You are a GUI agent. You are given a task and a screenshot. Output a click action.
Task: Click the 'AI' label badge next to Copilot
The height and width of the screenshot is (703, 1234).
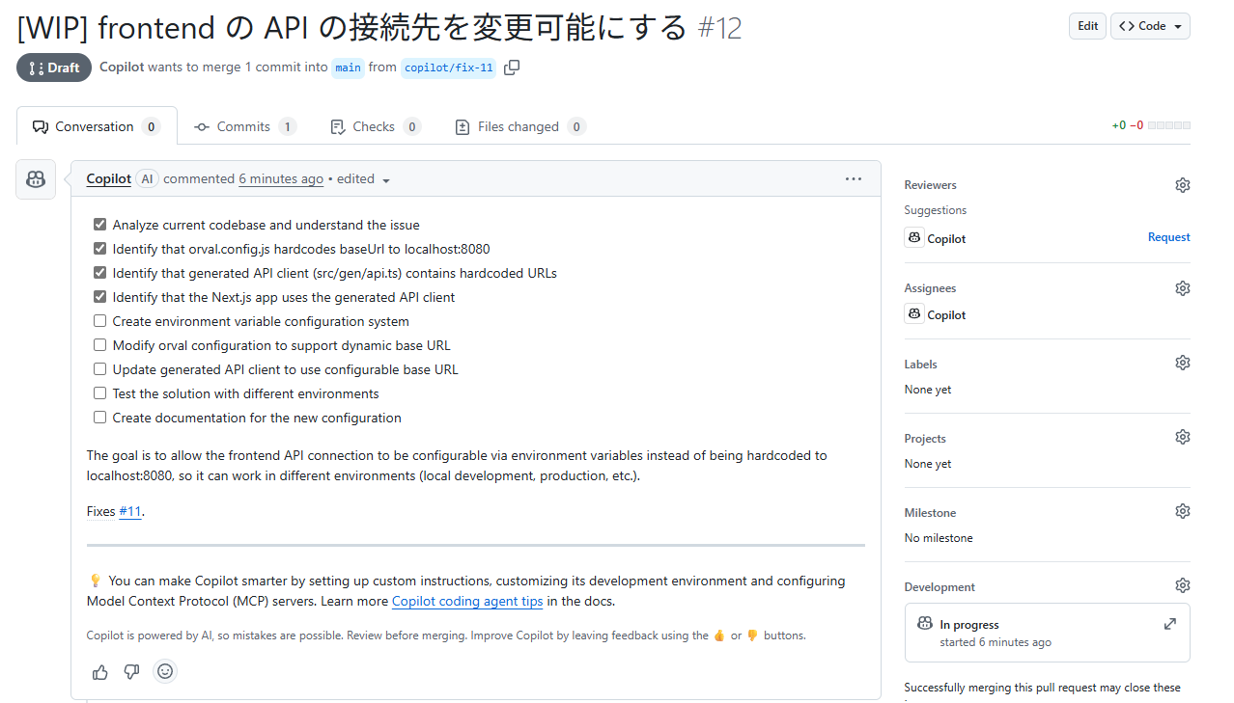[x=147, y=178]
